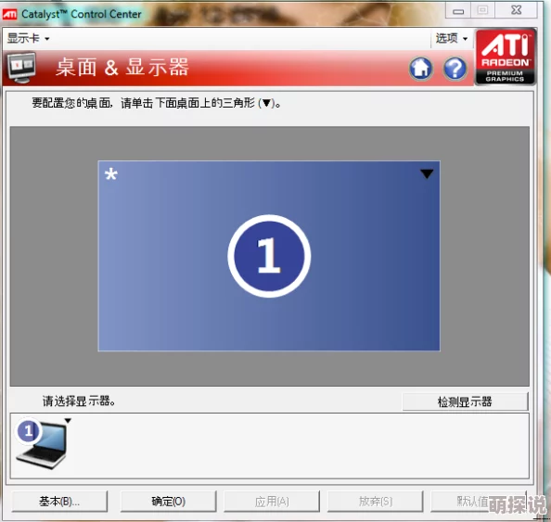Click the instruction text 要配置您的桌面
This screenshot has width=551, height=522.
157,103
